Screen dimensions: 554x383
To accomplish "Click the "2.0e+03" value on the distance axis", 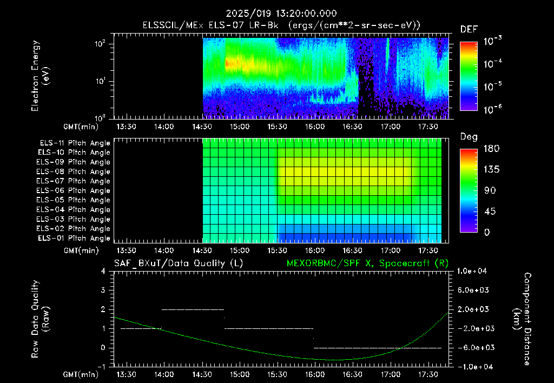I will click(x=473, y=309).
